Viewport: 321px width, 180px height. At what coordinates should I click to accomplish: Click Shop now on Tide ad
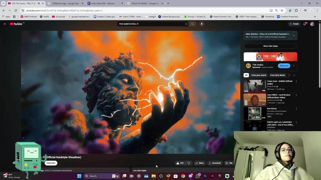[284, 65]
